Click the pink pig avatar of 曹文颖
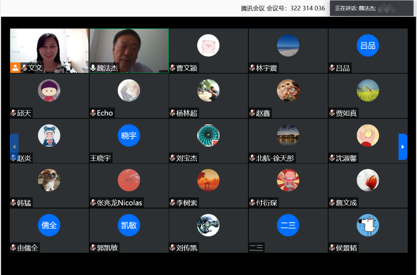 tap(208, 45)
